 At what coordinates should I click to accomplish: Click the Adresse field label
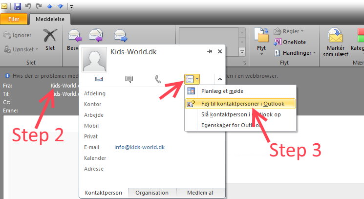(x=94, y=169)
